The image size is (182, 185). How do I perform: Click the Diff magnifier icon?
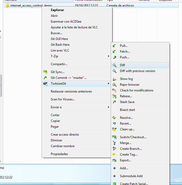click(114, 65)
